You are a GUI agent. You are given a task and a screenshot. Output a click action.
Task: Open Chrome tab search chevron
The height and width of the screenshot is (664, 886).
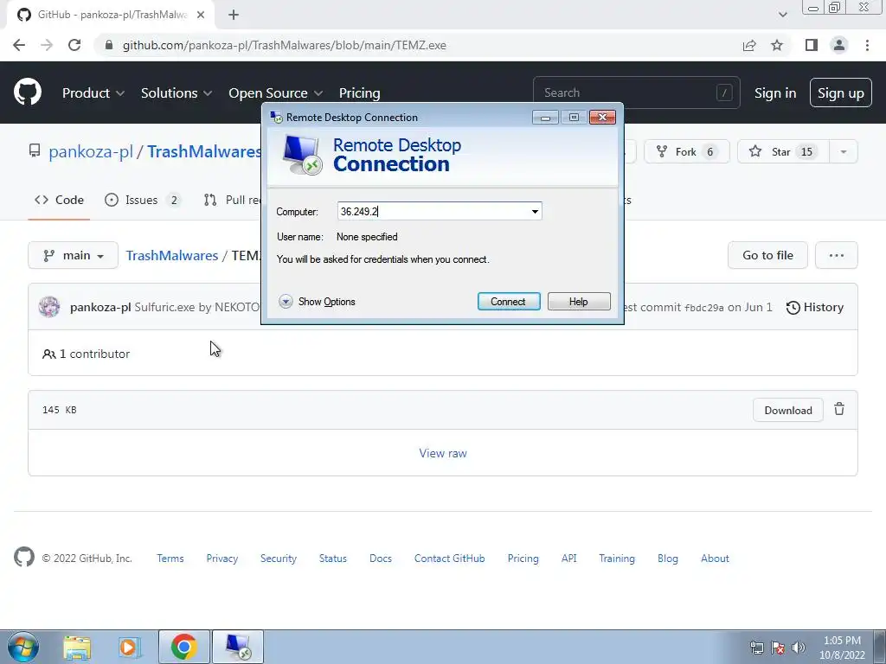(782, 15)
